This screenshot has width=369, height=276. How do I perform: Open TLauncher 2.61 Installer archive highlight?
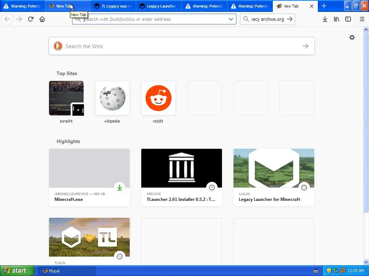pyautogui.click(x=182, y=178)
